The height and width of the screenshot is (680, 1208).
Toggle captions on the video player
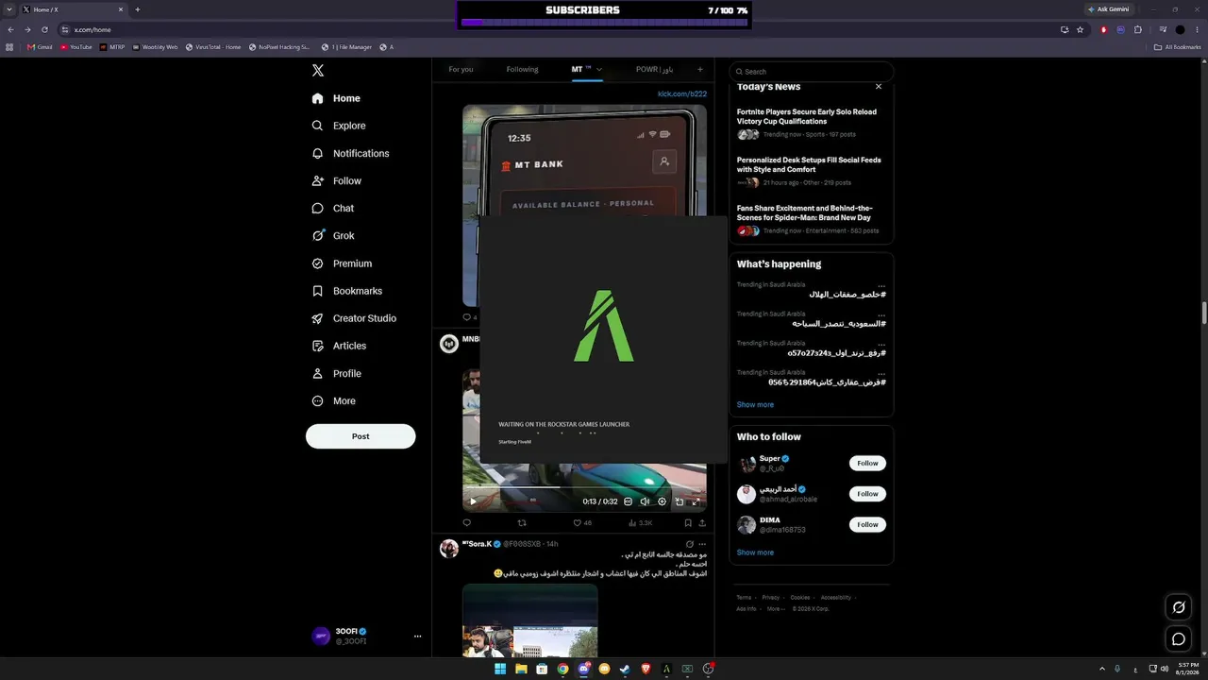(628, 501)
